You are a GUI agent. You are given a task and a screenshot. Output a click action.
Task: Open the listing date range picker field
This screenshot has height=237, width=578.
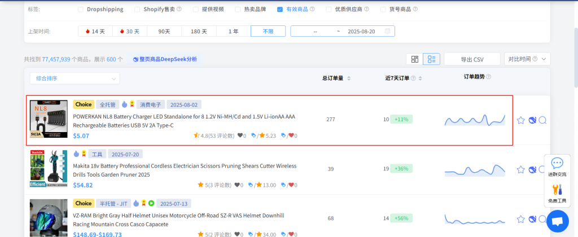342,32
